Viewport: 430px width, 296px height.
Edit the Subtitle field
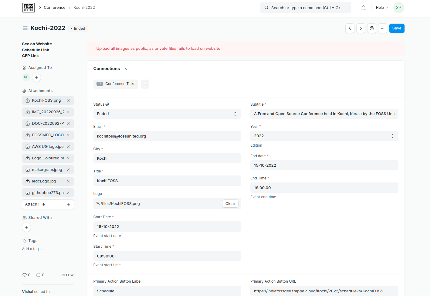[x=324, y=114]
